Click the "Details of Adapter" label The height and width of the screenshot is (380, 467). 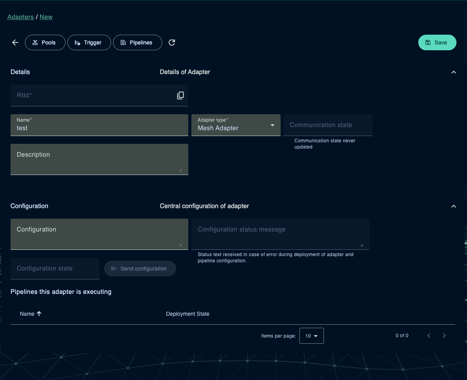185,72
